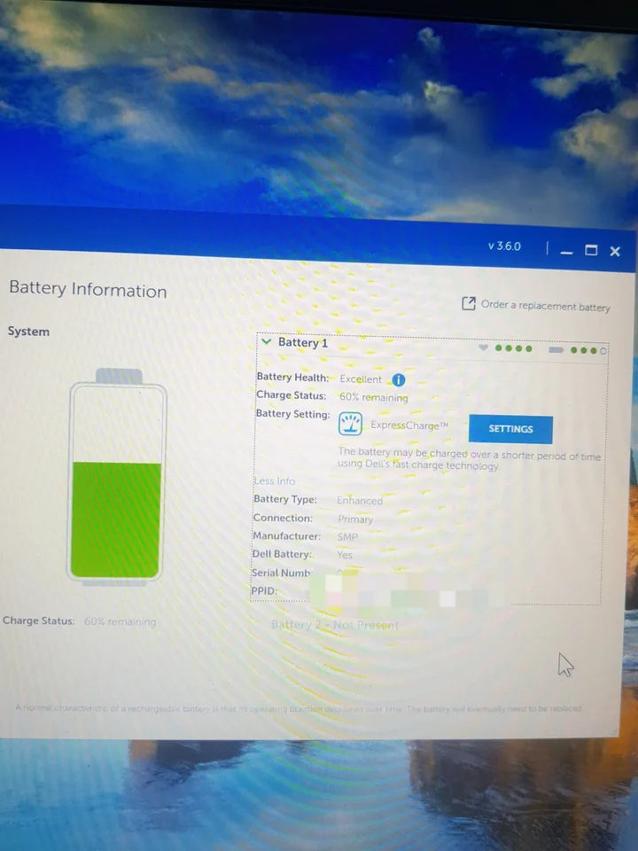Click the v 3.6.0 version label
Viewport: 638px width, 851px height.
click(504, 246)
